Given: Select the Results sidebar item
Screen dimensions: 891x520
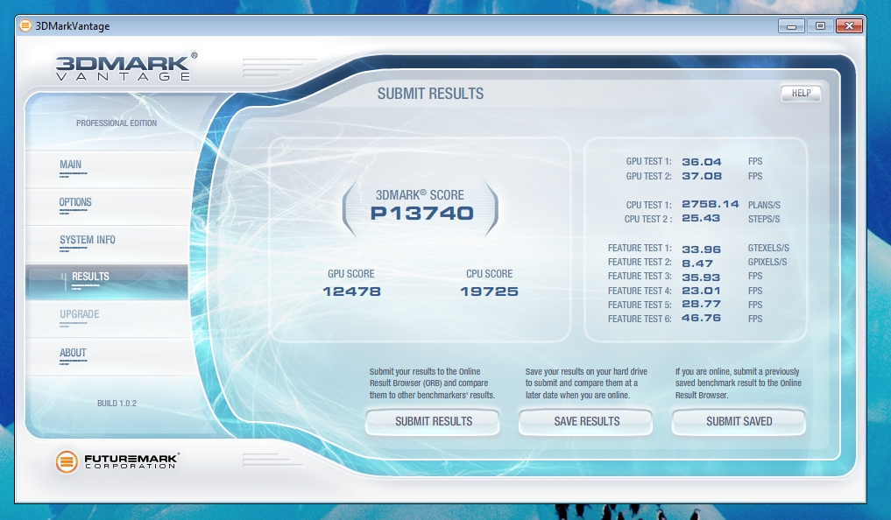Looking at the screenshot, I should coord(90,277).
